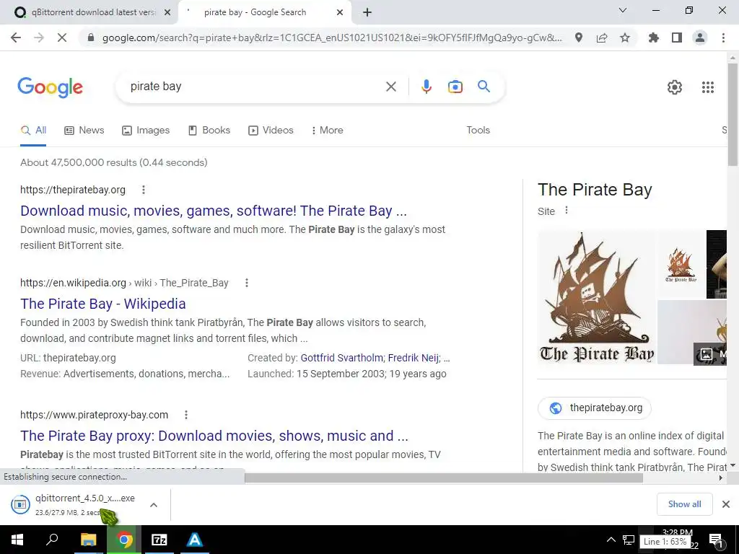Screen dimensions: 739x554
Task: Open options for pirateproxy-bay.com result
Action: coord(186,415)
